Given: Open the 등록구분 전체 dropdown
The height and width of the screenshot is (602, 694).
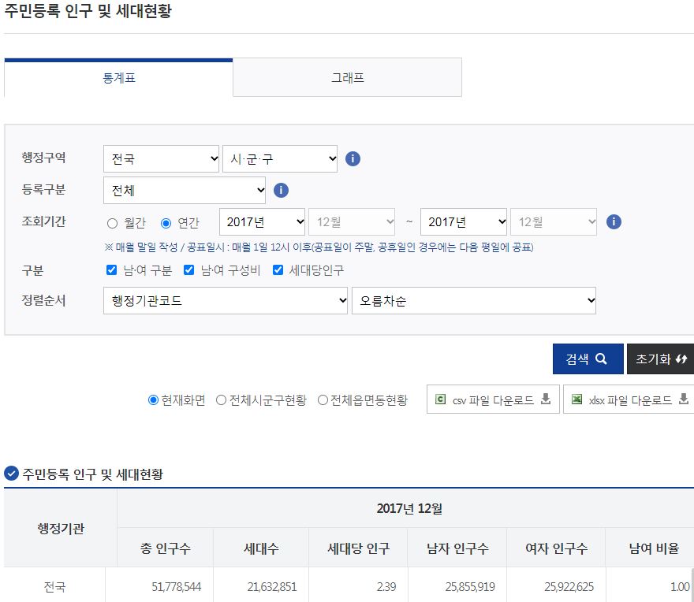Looking at the screenshot, I should tap(185, 190).
